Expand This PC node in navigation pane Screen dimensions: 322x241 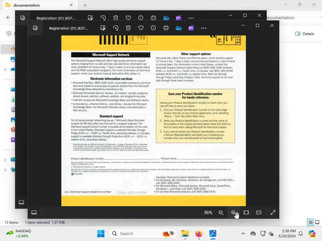[5, 160]
